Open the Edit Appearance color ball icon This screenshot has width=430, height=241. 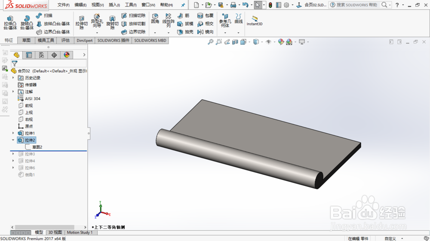[281, 42]
